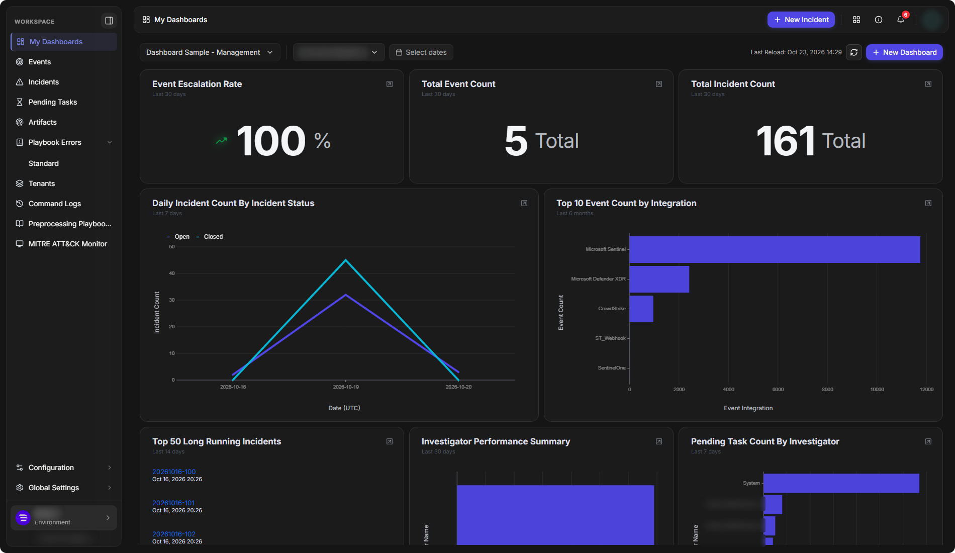The height and width of the screenshot is (553, 955).
Task: Collapse the Playbook Errors chevron
Action: (110, 142)
